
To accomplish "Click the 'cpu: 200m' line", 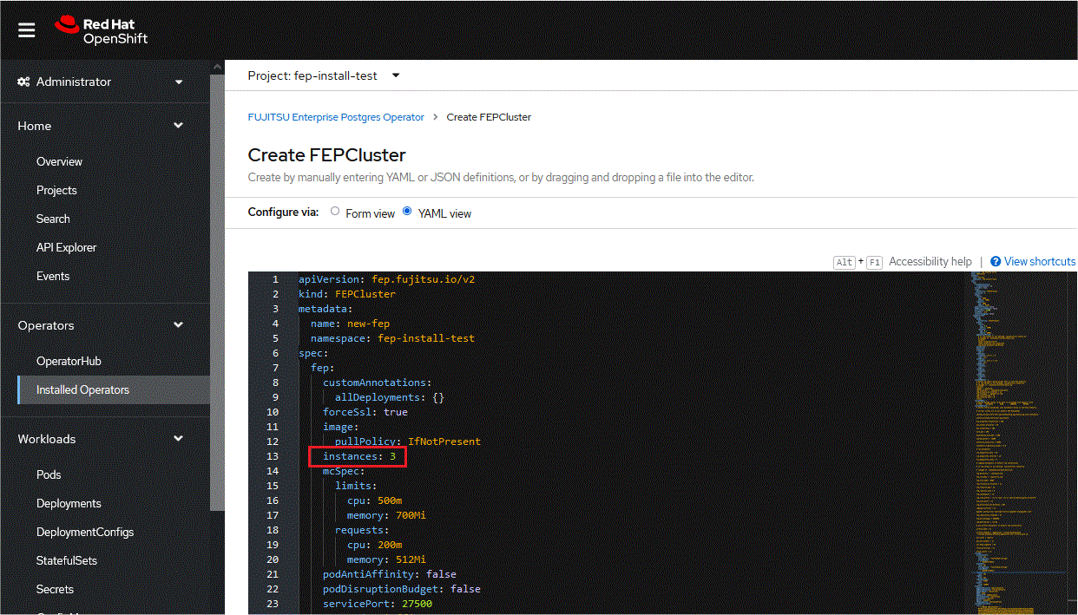I will click(374, 545).
